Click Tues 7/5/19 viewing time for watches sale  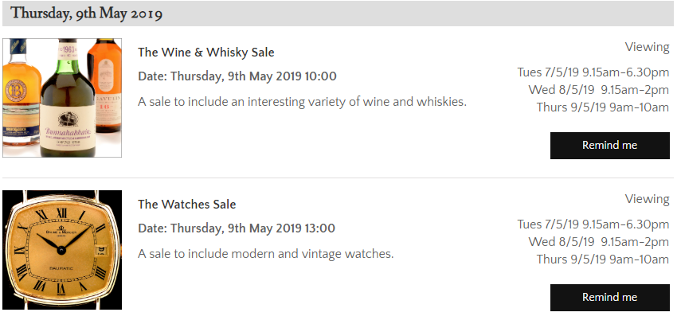pos(593,224)
